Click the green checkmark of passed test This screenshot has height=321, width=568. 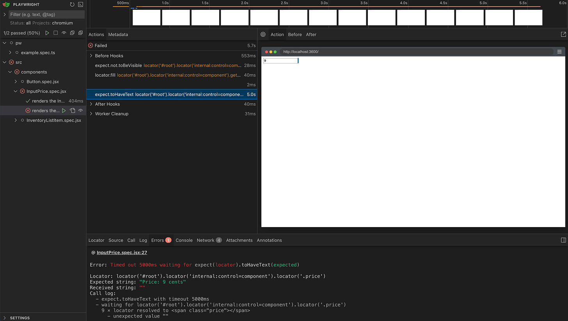pos(28,101)
